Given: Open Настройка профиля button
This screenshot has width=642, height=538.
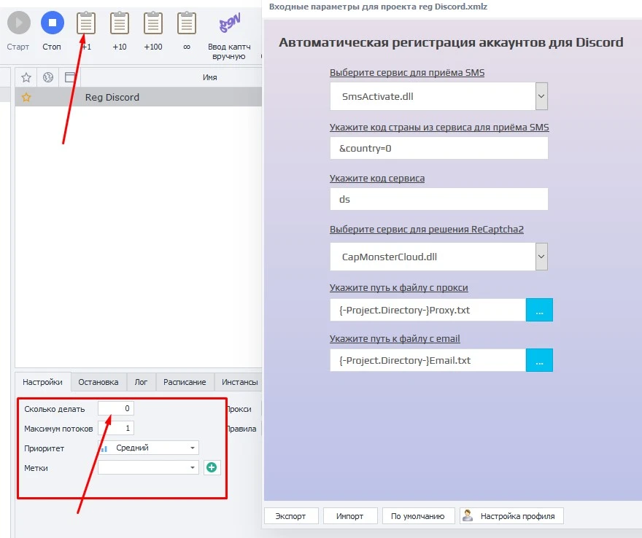Looking at the screenshot, I should tap(512, 516).
